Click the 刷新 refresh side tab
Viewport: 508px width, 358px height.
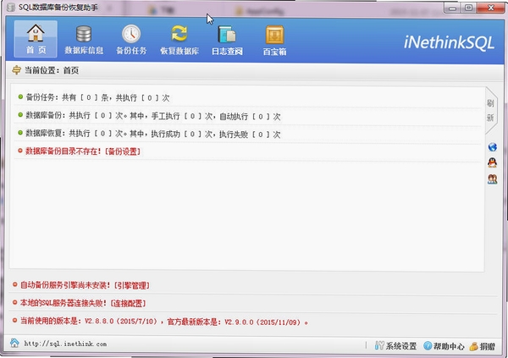pyautogui.click(x=490, y=111)
